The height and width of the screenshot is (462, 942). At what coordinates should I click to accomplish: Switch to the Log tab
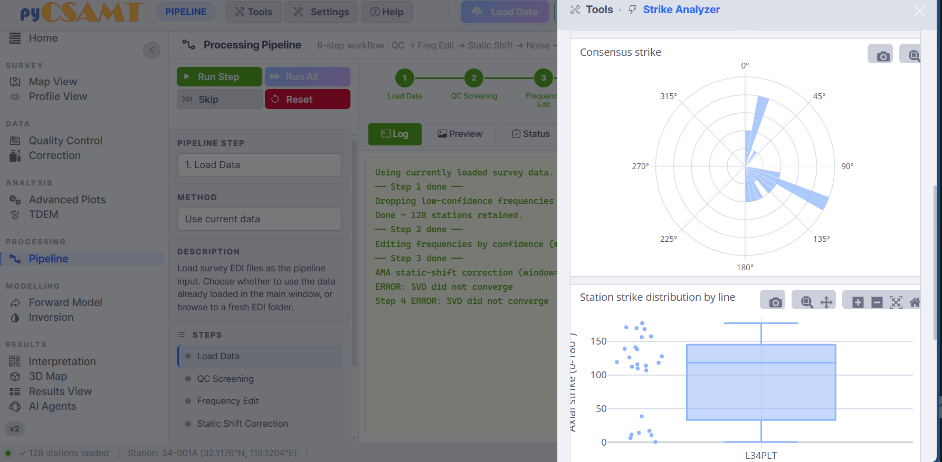[x=395, y=134]
